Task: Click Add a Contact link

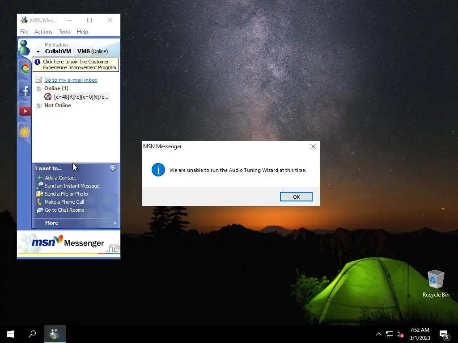Action: (60, 178)
